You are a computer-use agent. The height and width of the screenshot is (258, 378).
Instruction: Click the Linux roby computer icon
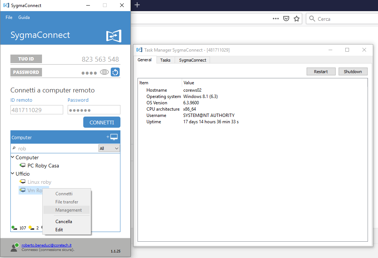(x=22, y=182)
